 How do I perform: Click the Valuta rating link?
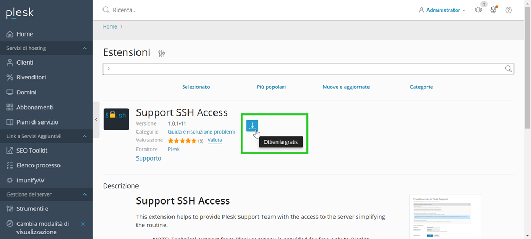(215, 140)
